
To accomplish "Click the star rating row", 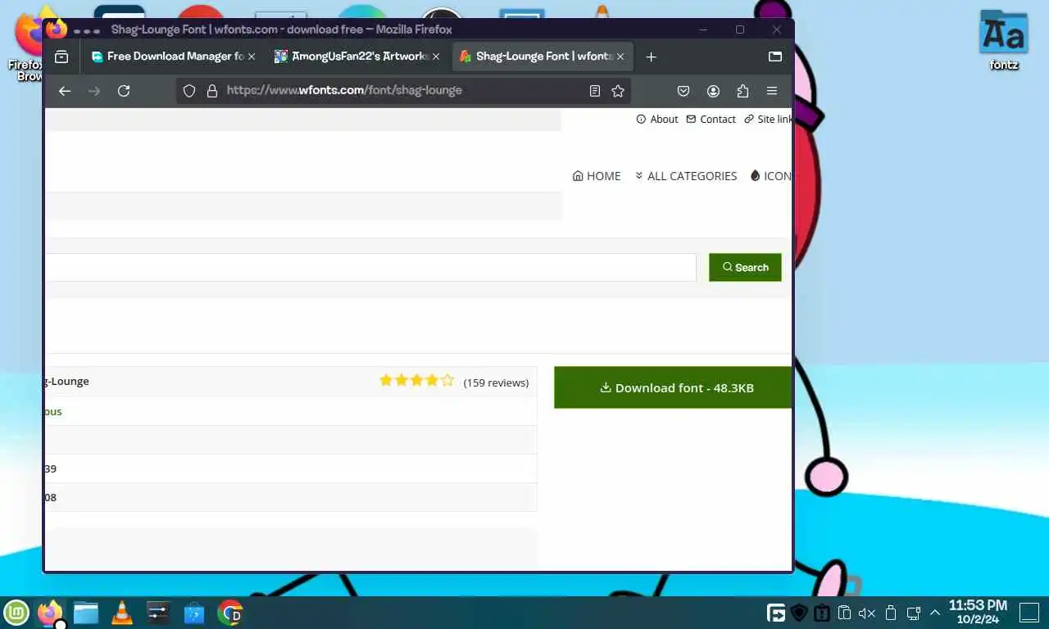I will pyautogui.click(x=416, y=381).
